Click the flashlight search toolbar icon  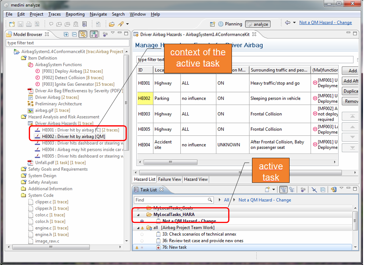pos(121,24)
